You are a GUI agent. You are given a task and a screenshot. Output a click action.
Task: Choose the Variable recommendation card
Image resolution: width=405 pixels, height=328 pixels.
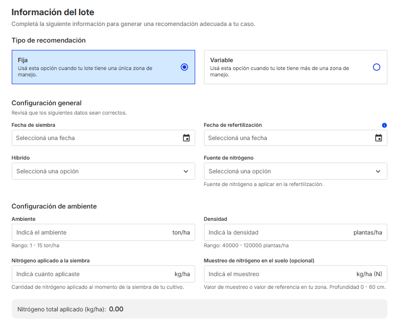(x=295, y=67)
